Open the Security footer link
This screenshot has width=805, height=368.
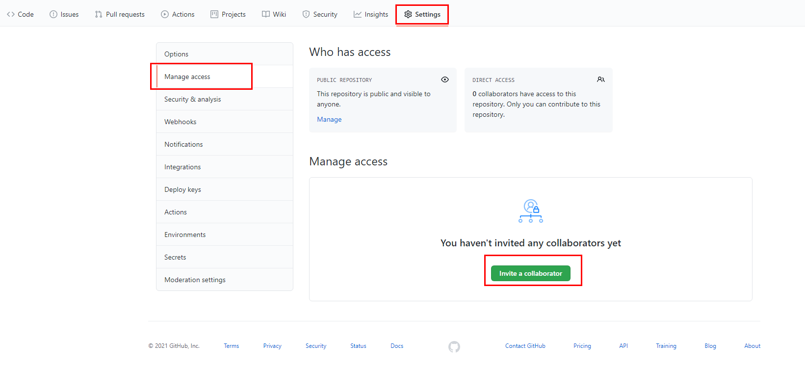[316, 346]
